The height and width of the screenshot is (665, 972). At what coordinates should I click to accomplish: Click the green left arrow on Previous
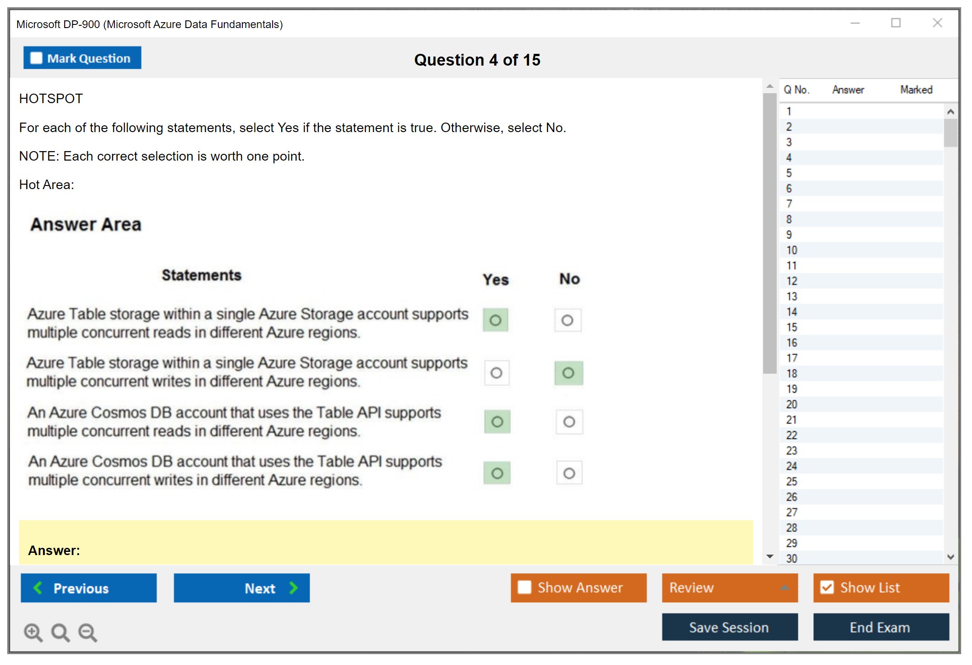pos(38,588)
